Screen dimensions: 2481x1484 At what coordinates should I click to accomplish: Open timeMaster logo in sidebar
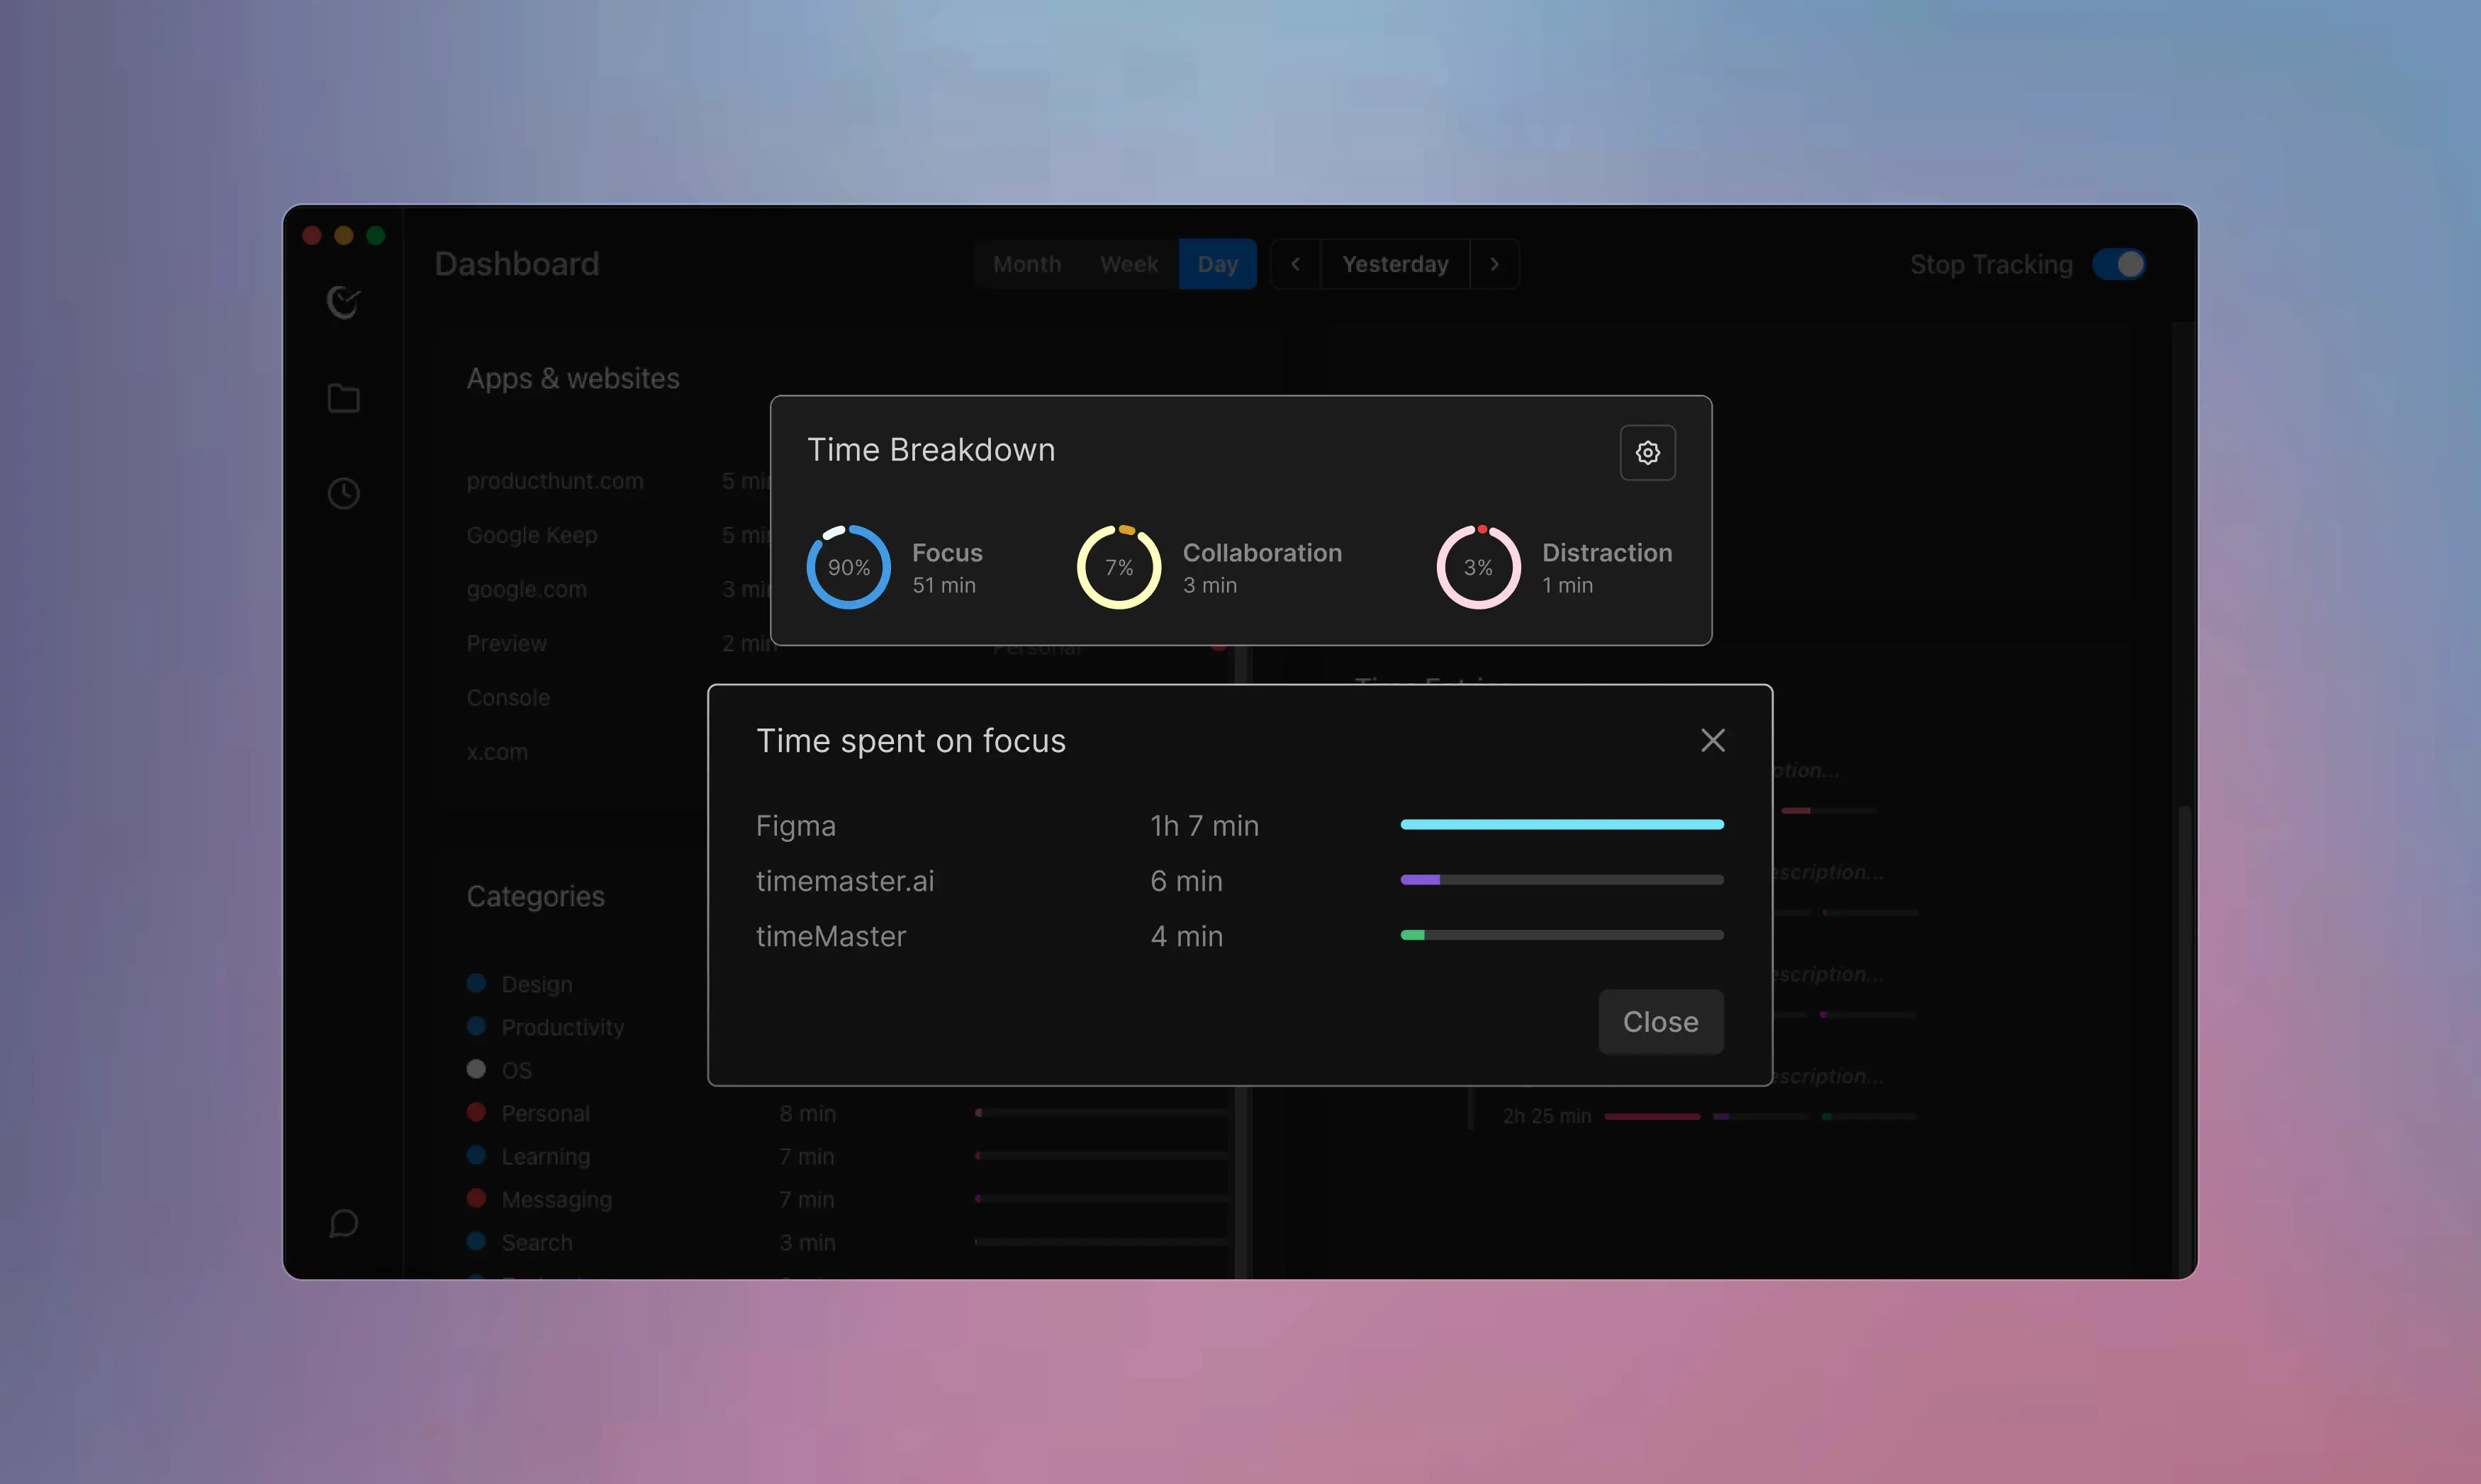343,302
